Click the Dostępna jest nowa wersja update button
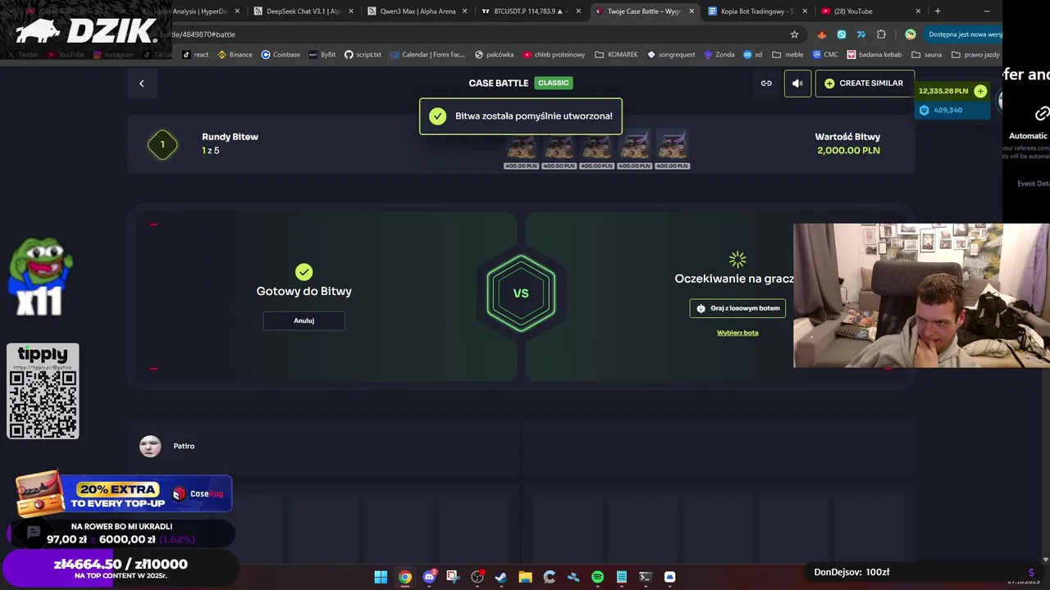 pos(965,34)
